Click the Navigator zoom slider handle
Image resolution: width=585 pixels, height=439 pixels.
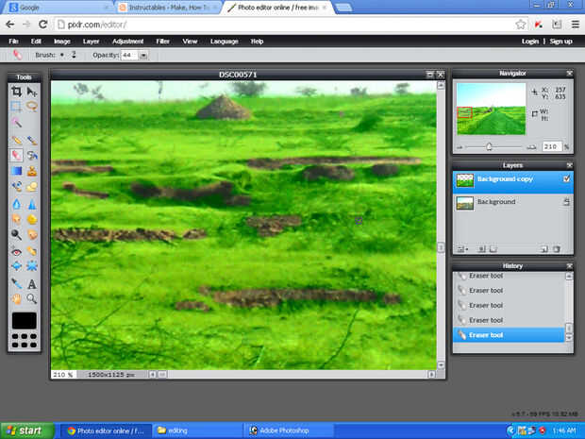point(490,147)
